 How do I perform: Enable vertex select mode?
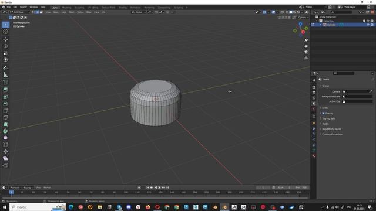[33, 12]
